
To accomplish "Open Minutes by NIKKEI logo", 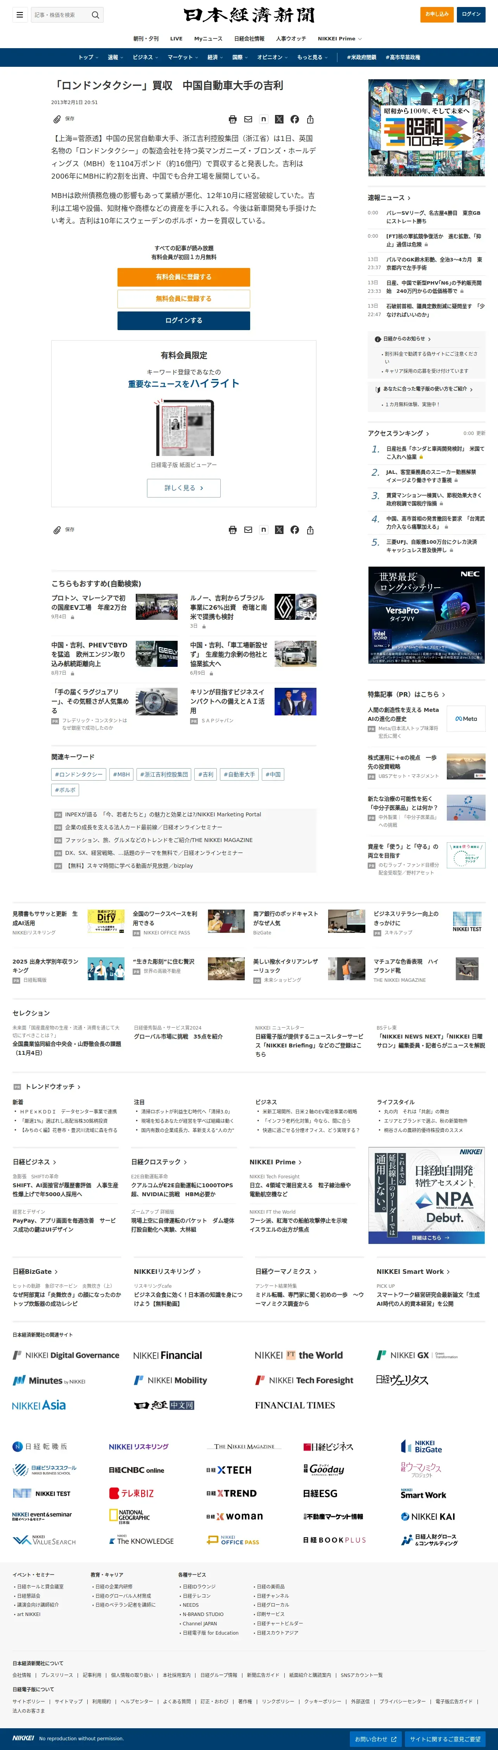I will [49, 1380].
